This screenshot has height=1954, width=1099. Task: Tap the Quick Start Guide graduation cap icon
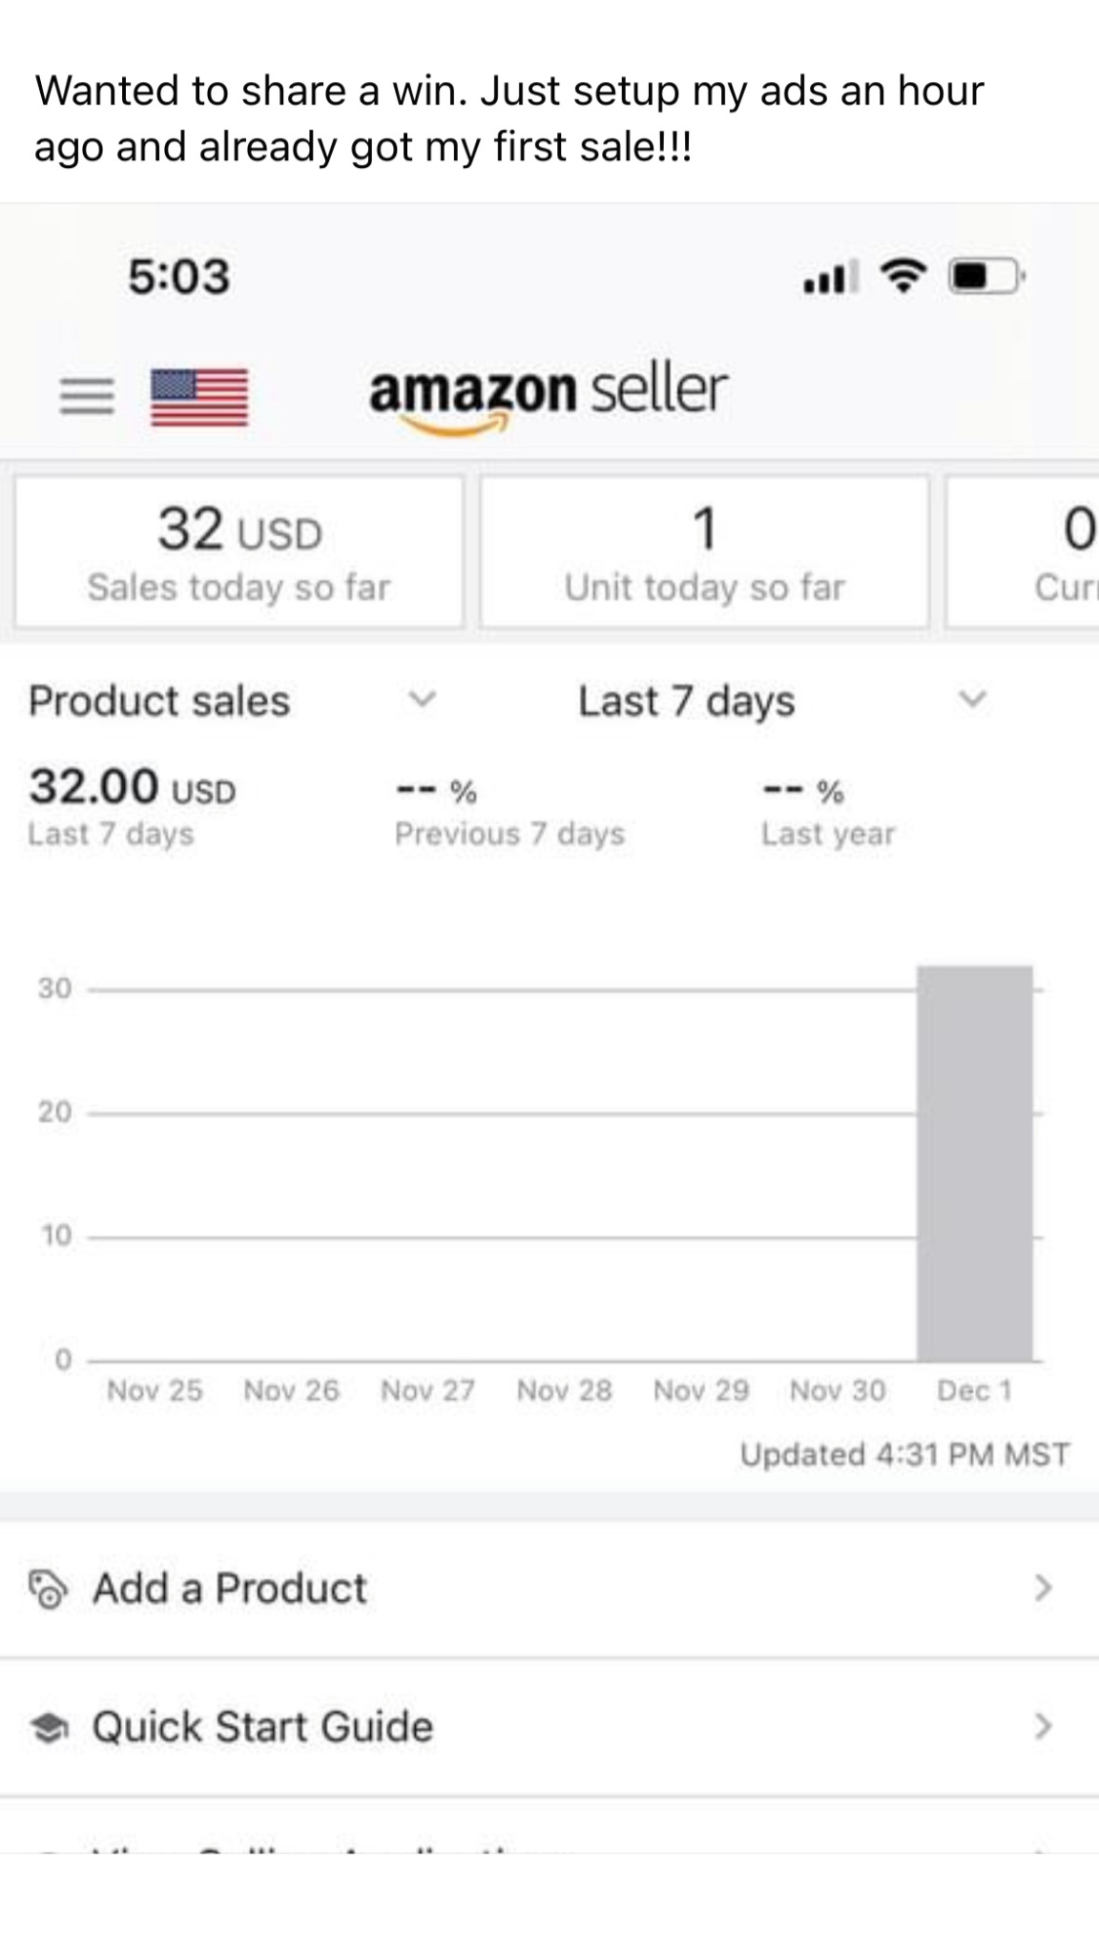50,1727
